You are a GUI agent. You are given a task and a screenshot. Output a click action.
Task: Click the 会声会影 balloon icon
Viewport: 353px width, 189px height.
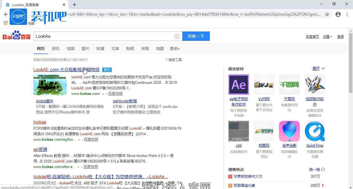289,131
